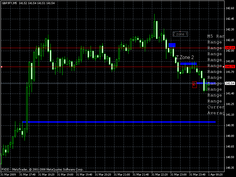Click the Z Zone 2 text label

(184, 57)
